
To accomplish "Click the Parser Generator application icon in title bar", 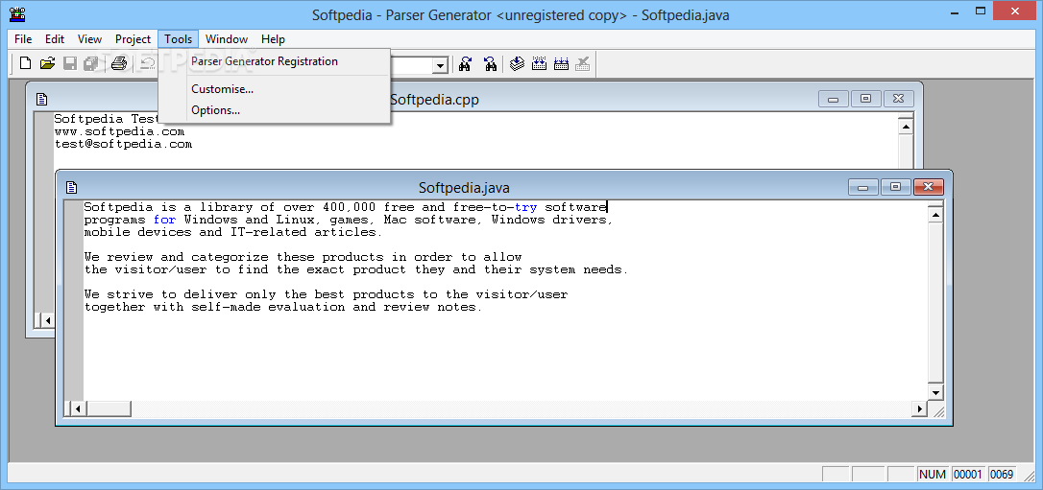I will (17, 14).
